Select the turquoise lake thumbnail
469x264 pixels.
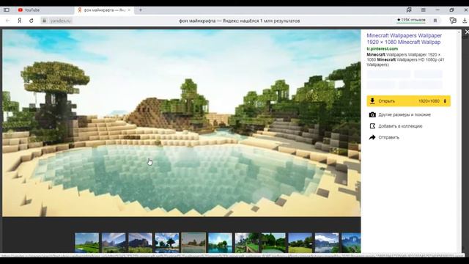pos(220,243)
